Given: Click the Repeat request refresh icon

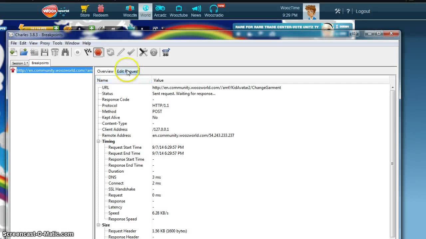Looking at the screenshot, I should tap(110, 52).
